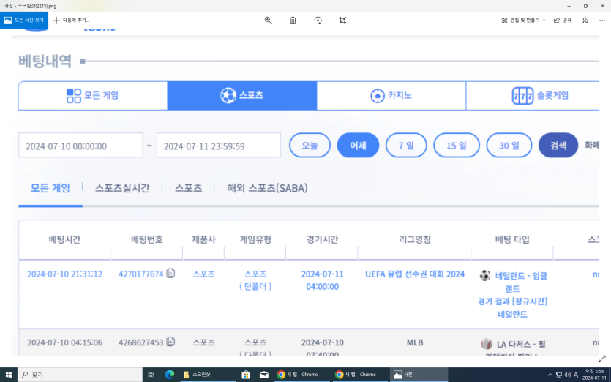Click the volume icon in system tray
Screen dimensions: 611x382
click(567, 375)
